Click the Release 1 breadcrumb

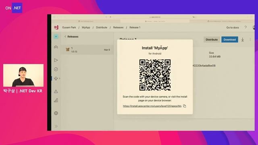135,27
